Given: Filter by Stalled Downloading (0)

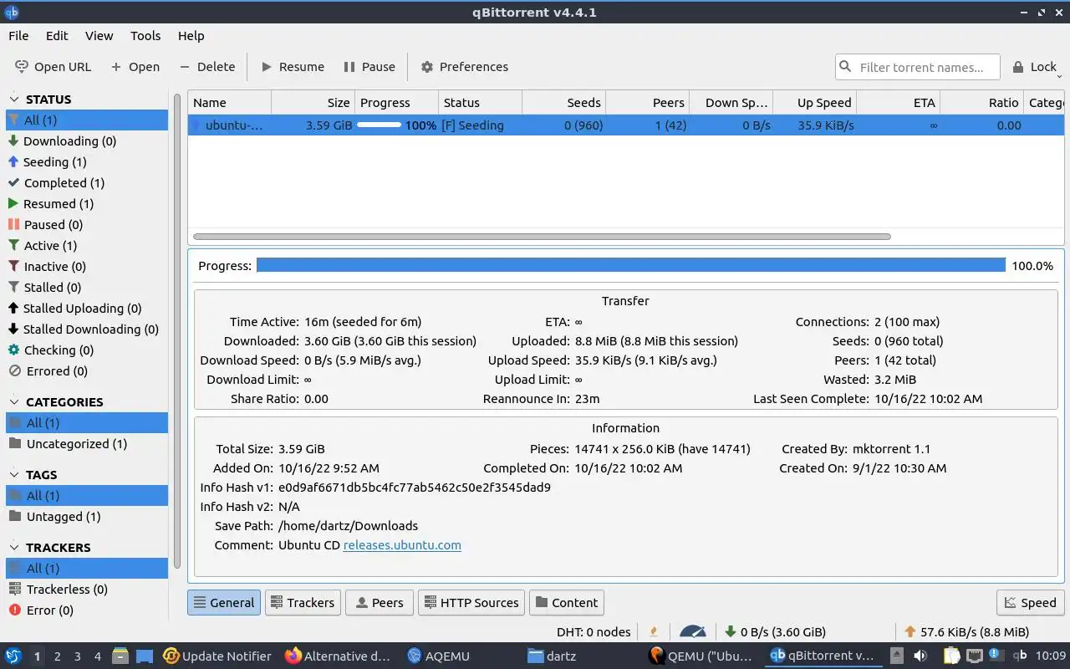Looking at the screenshot, I should click(87, 329).
